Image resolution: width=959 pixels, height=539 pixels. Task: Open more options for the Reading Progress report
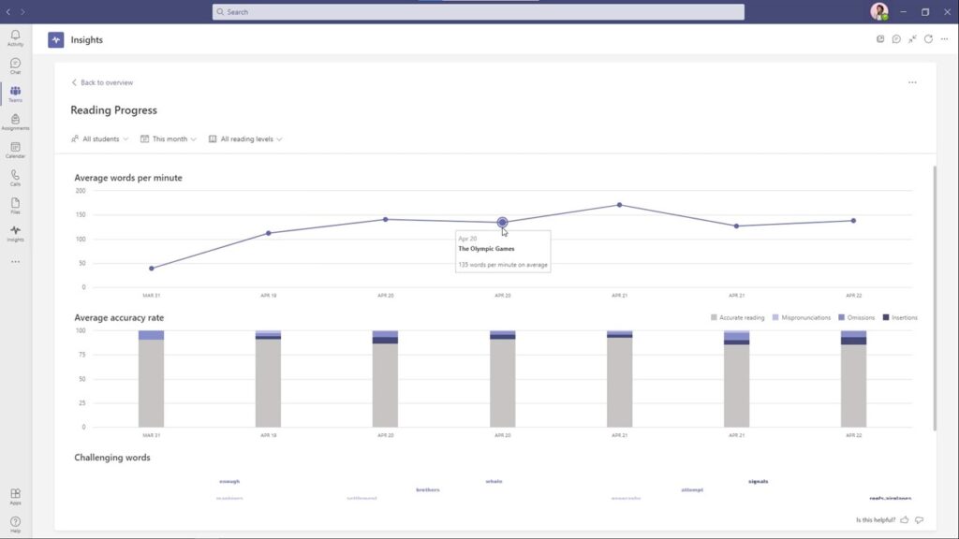[x=912, y=82]
